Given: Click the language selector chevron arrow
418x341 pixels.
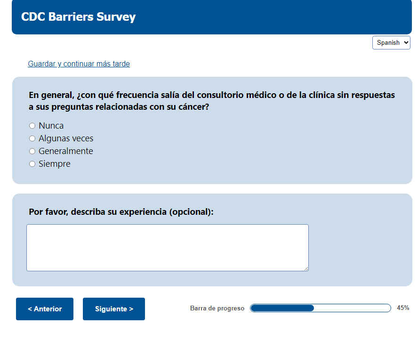Looking at the screenshot, I should tap(406, 42).
